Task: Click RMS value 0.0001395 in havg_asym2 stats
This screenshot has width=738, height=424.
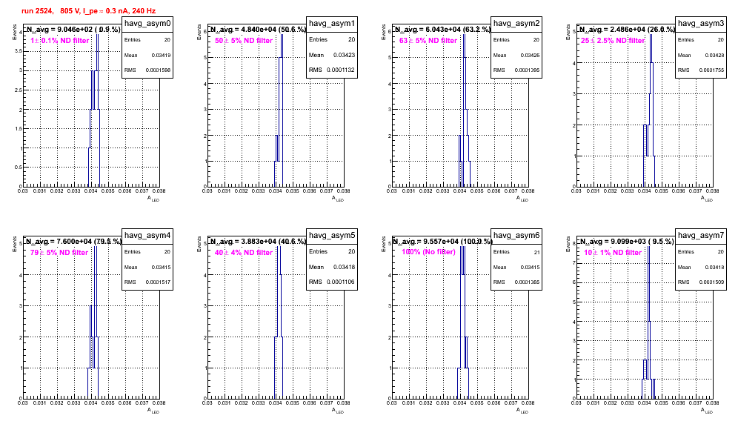Action: tap(527, 70)
